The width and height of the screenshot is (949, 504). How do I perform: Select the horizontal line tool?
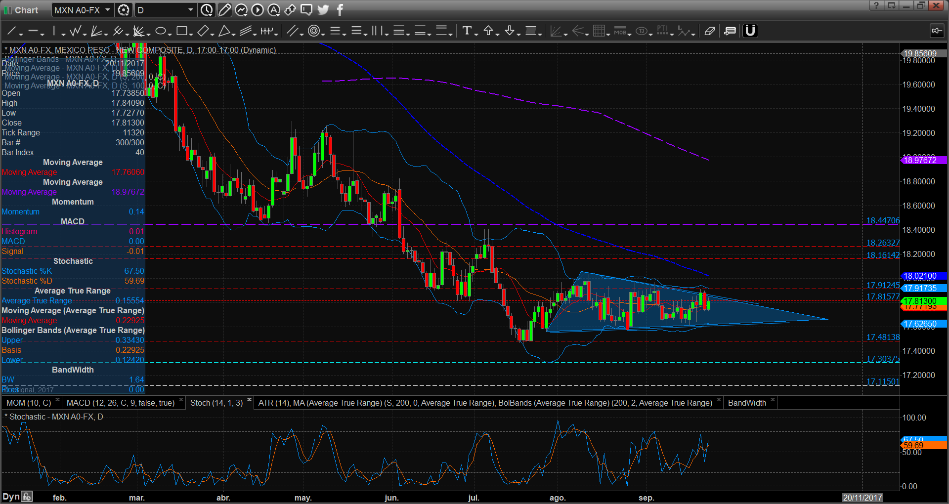[33, 31]
